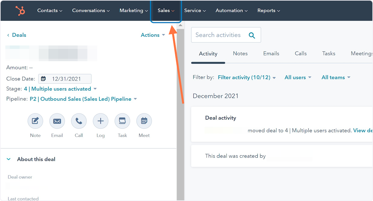Click the left panel scrollbar
Viewport: 373px width, 201px height.
coord(181,114)
